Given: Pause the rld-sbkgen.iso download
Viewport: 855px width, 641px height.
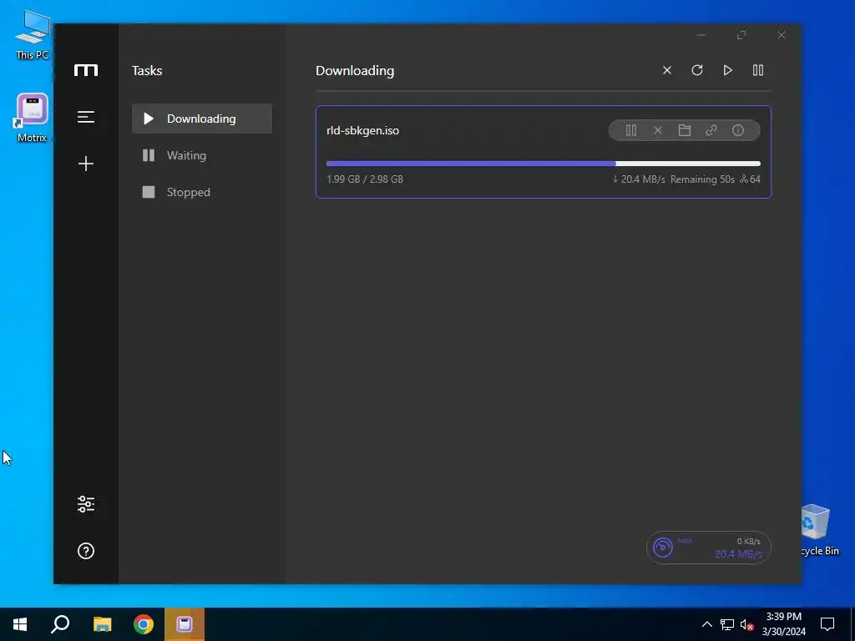Looking at the screenshot, I should coord(631,130).
